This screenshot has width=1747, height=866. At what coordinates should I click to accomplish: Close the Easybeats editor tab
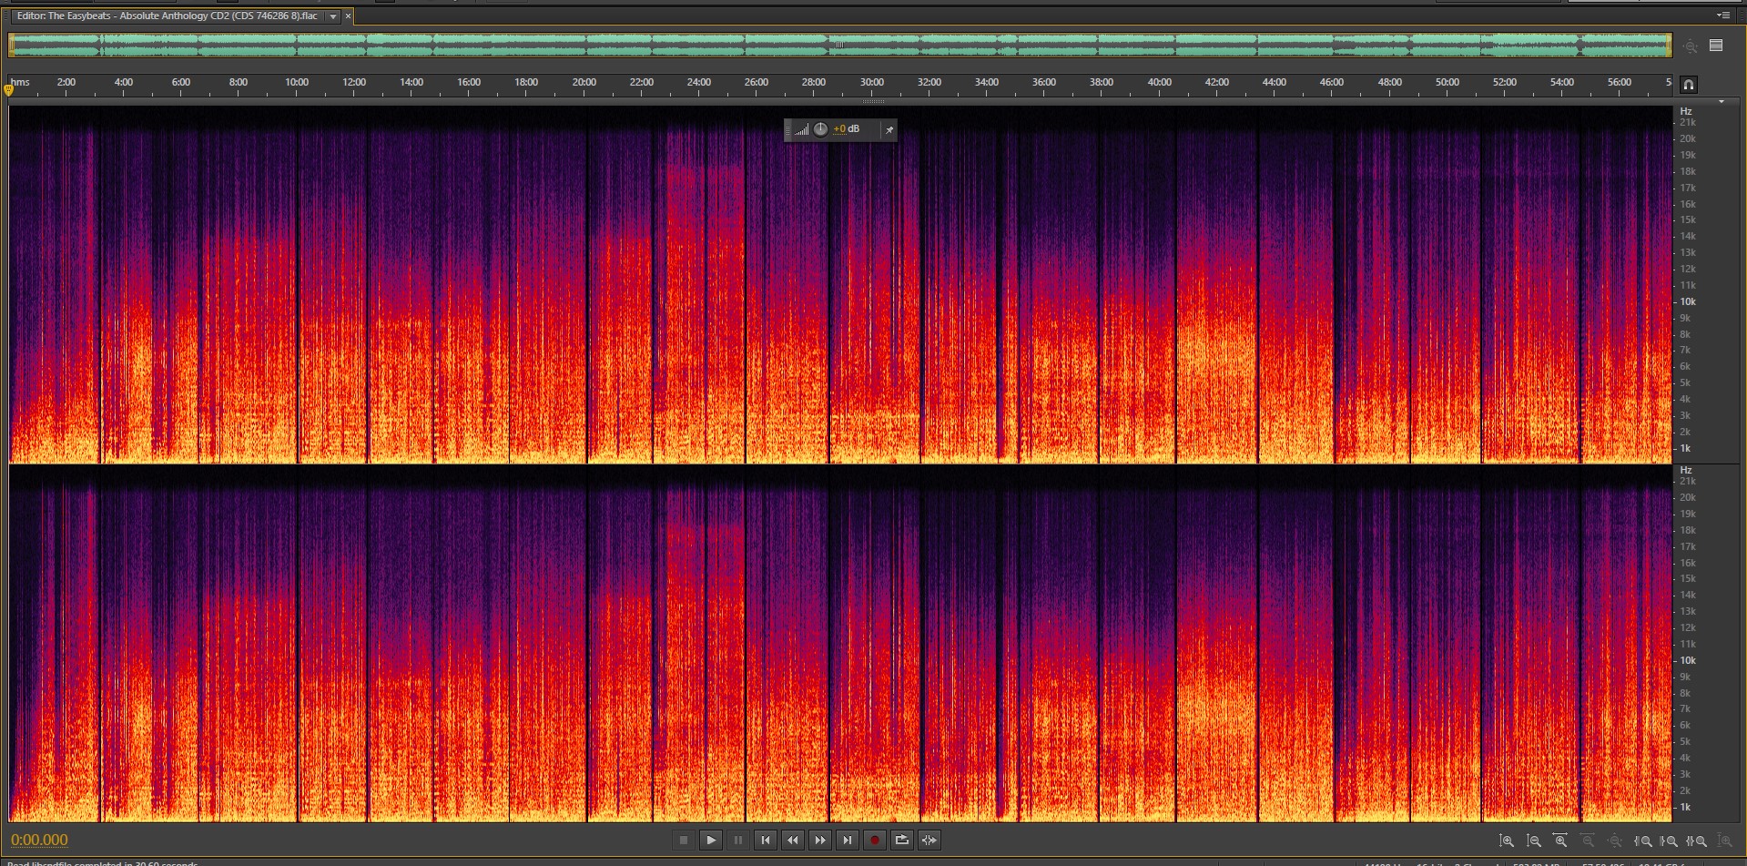(348, 16)
